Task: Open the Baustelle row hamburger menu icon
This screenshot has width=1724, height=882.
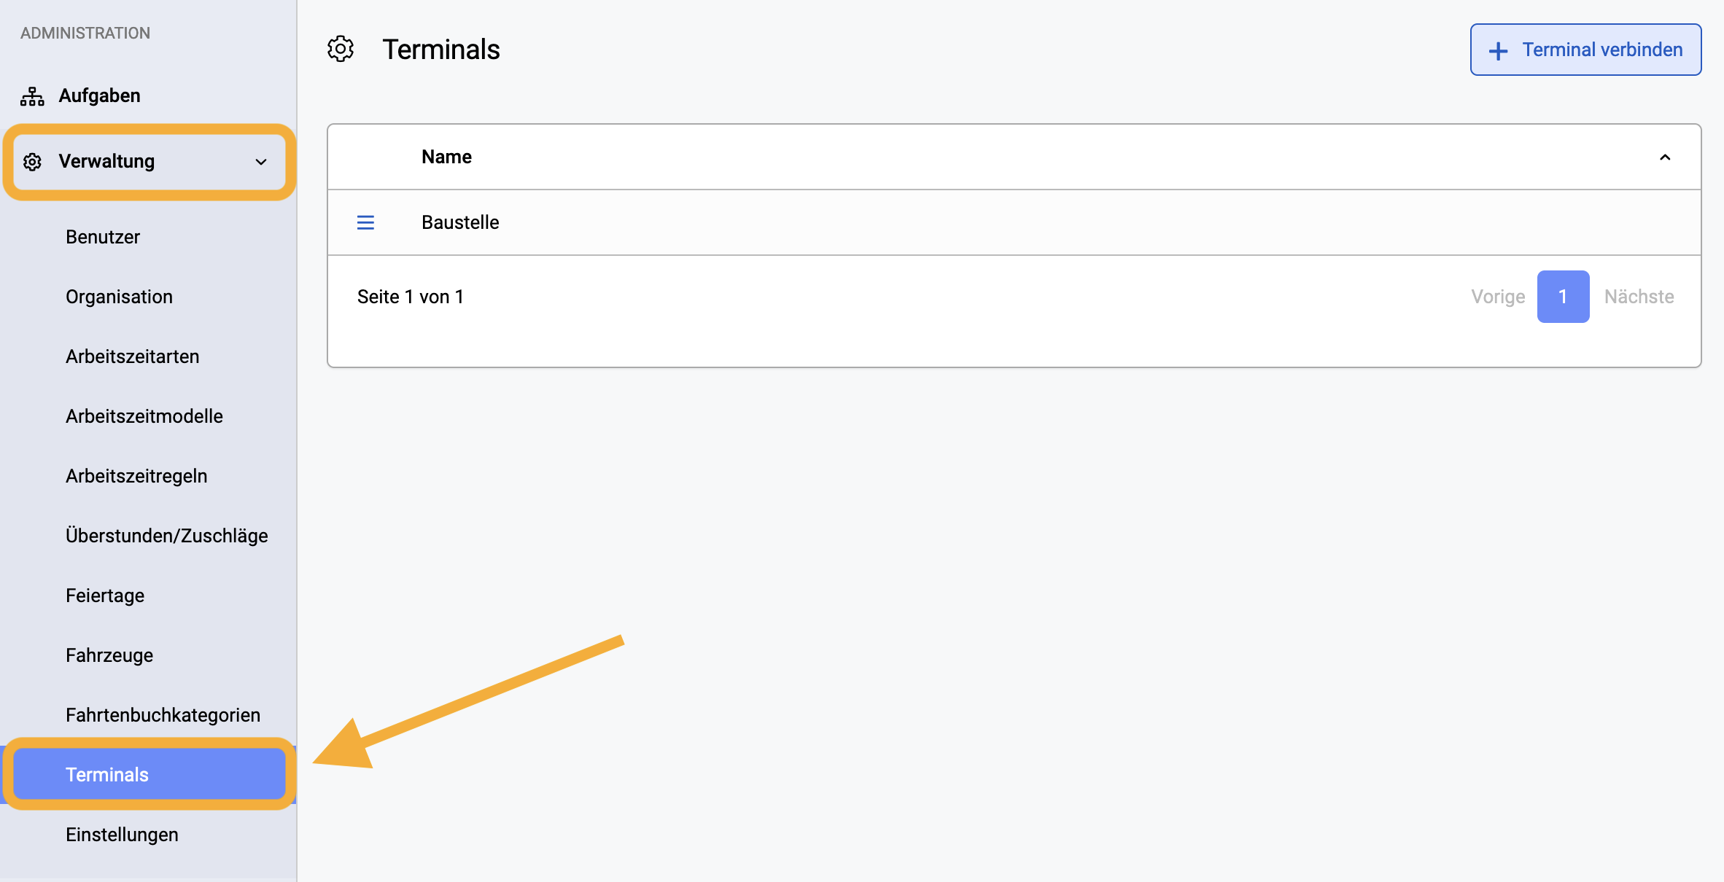Action: point(365,222)
